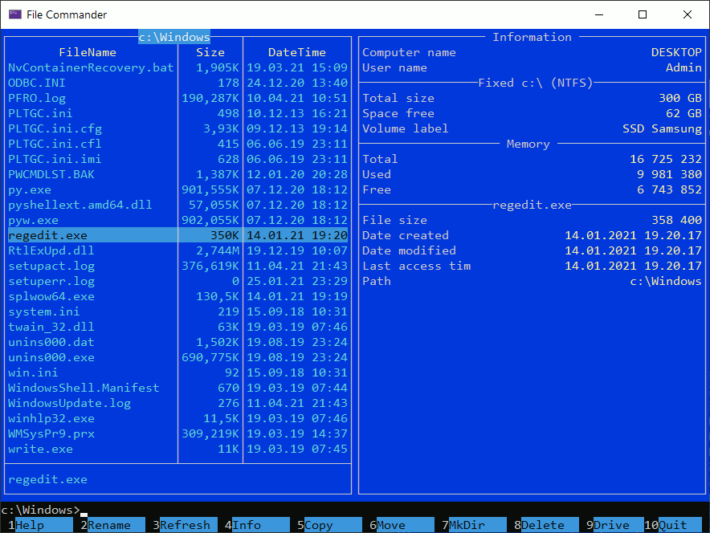Click the Fixed c:\ (NTFS) section header
Screen dimensions: 710x533
(x=536, y=83)
